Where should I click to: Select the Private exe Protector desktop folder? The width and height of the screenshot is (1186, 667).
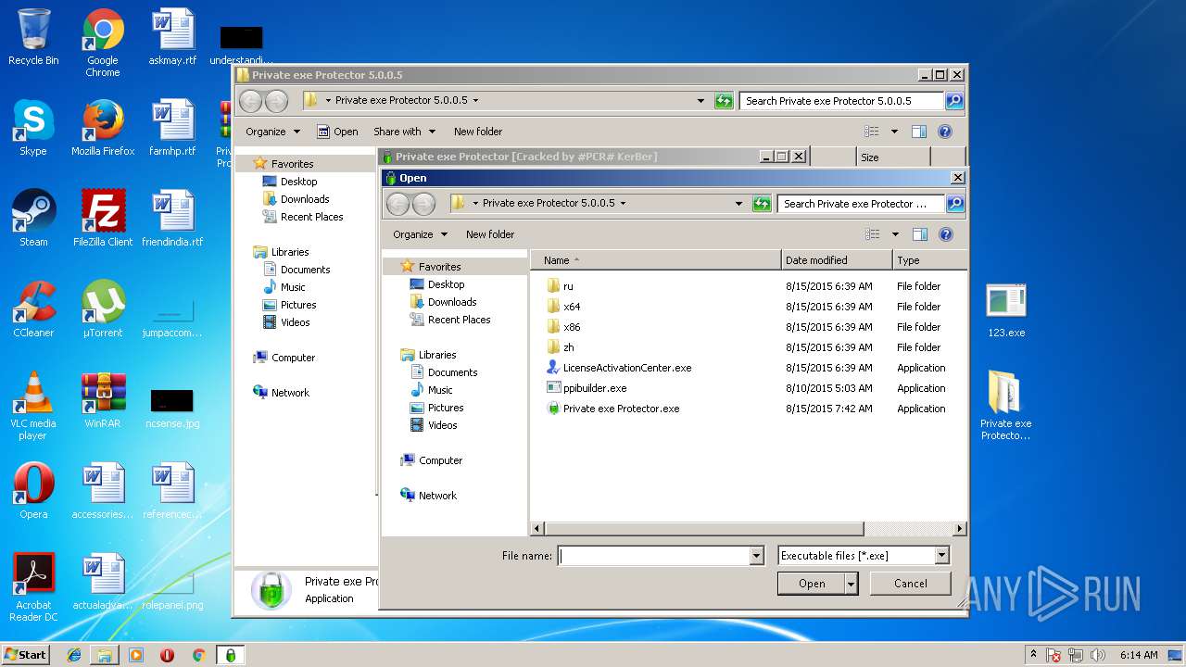1005,405
